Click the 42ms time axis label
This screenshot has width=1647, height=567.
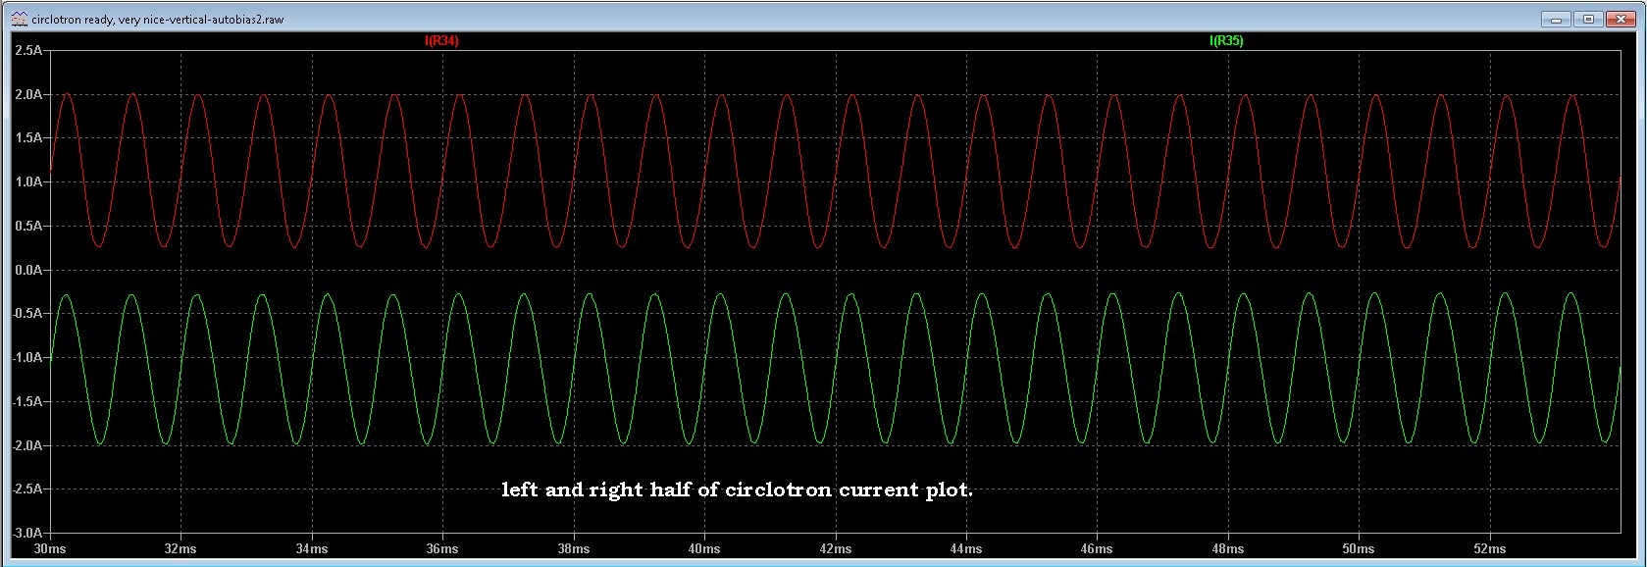(x=836, y=548)
